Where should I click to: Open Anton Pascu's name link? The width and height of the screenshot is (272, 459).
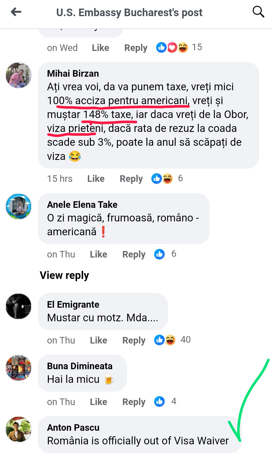point(73,428)
